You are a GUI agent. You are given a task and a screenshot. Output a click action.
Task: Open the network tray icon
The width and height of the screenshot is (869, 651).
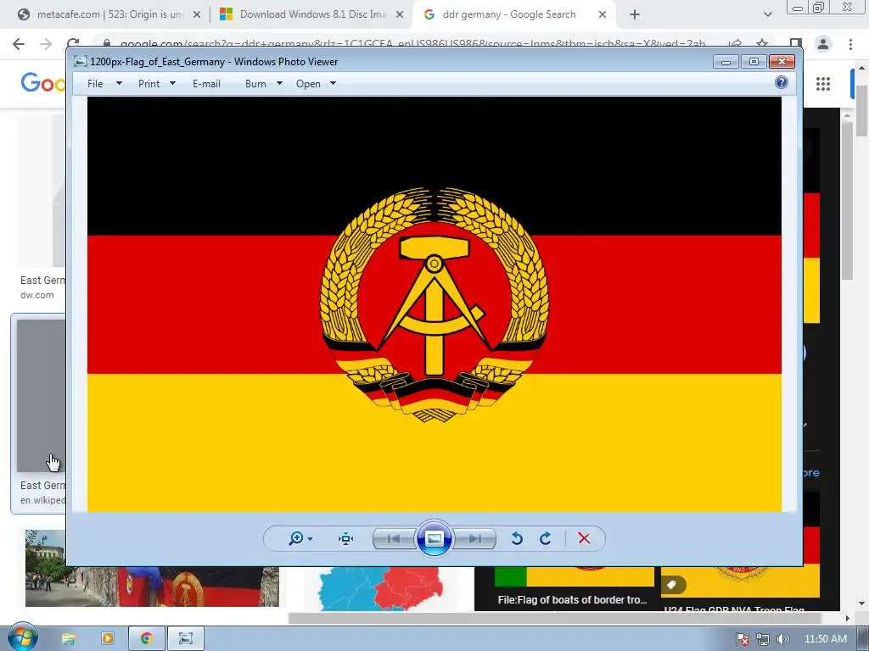tap(763, 639)
